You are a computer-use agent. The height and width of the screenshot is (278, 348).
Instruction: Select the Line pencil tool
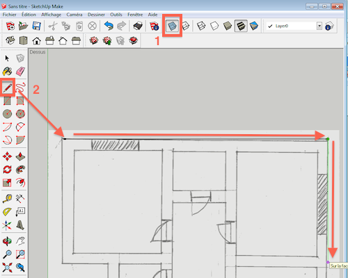pyautogui.click(x=8, y=88)
